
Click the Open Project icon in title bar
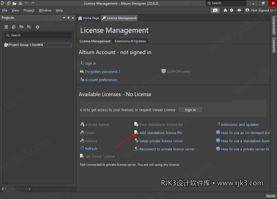tap(20, 3)
